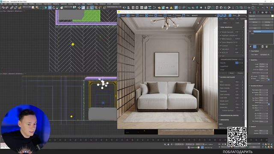Viewport: 274px width, 154px height.
Task: Toggle Simple Exposure checkbox in Tone Mapping
Action: click(221, 32)
